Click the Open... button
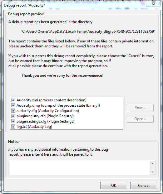The height and width of the screenshot is (194, 163). click(x=140, y=119)
